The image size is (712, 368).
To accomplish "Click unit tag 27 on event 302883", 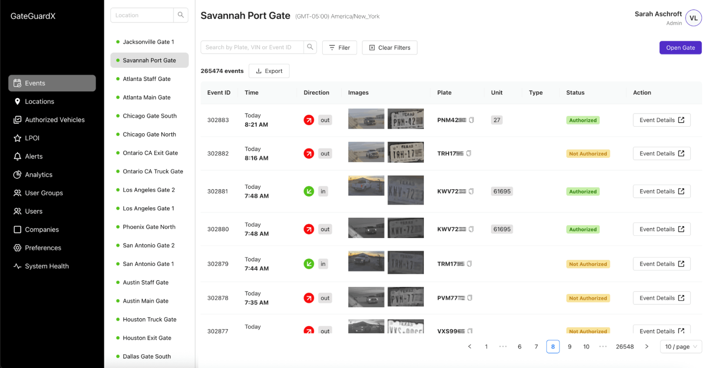I will coord(497,120).
